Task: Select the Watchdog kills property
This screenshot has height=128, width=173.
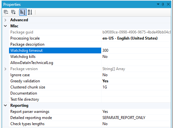Action: [x=55, y=57]
